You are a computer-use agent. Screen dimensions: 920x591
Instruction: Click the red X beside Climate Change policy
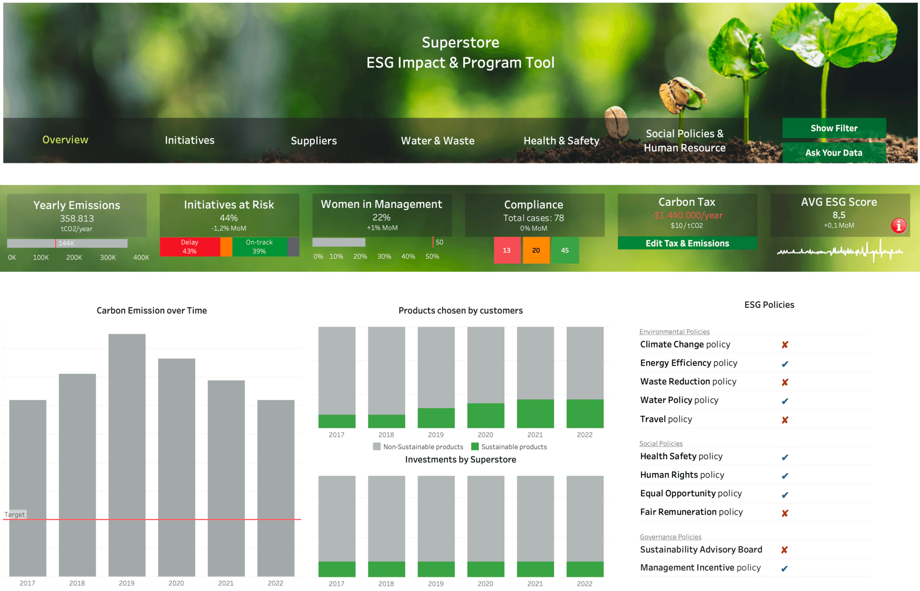786,344
